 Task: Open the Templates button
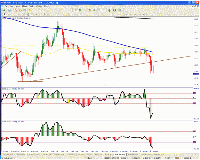(120, 10)
